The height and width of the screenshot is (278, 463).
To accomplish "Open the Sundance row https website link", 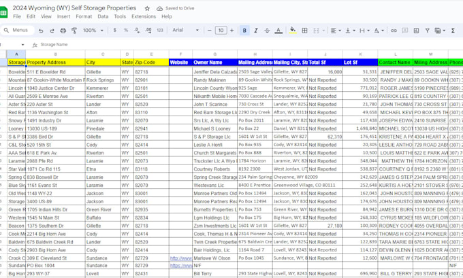I will click(180, 265).
